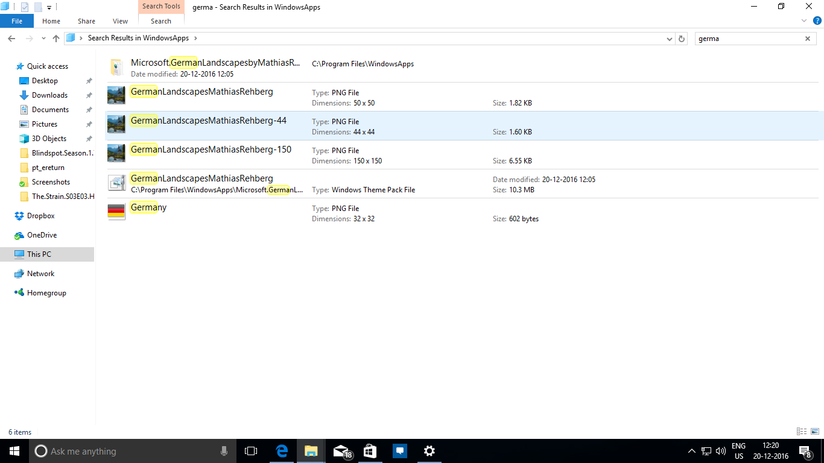Select Network in the navigation pane
This screenshot has width=824, height=463.
(40, 274)
